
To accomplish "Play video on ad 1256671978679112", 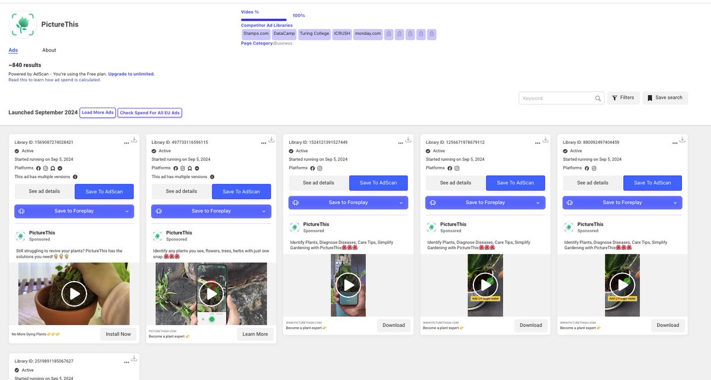I will click(485, 285).
